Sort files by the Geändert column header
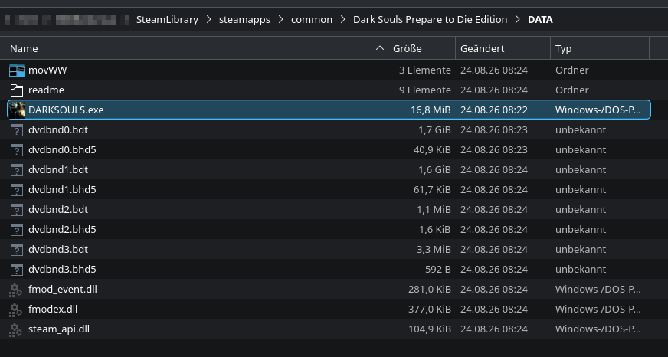This screenshot has width=668, height=357. (503, 48)
